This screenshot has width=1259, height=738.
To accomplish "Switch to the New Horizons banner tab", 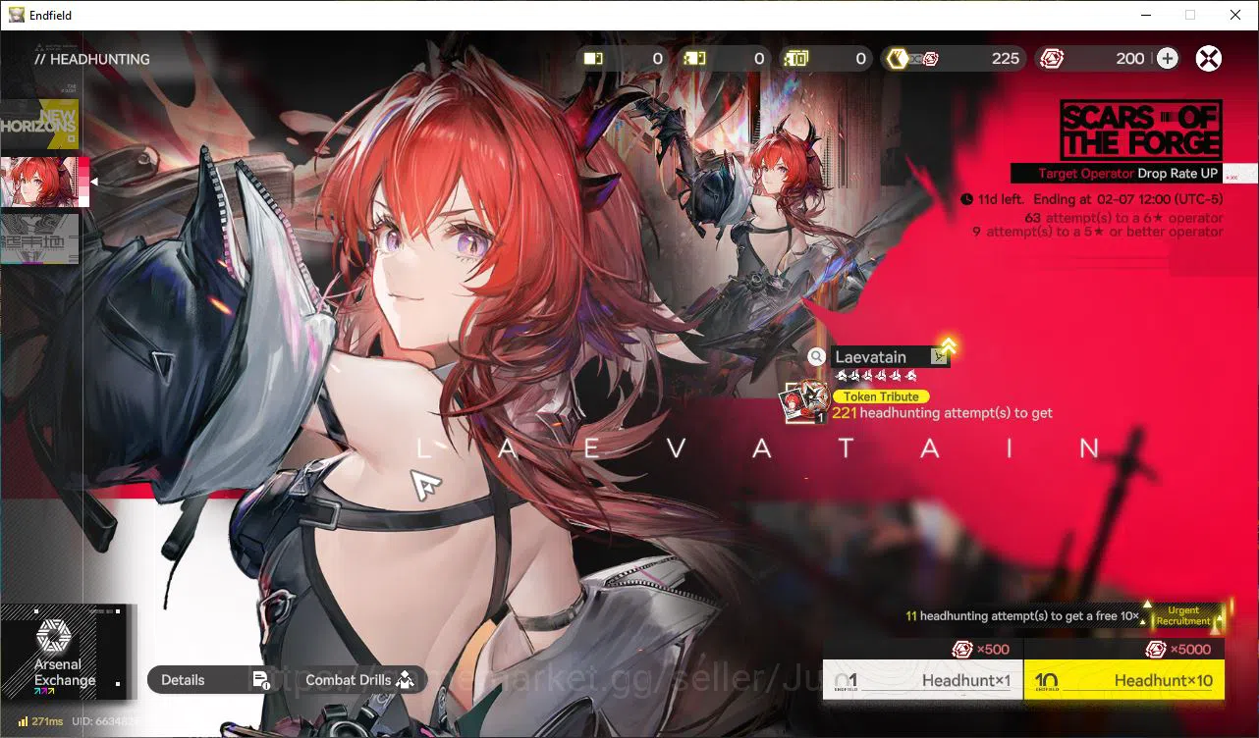I will tap(39, 124).
